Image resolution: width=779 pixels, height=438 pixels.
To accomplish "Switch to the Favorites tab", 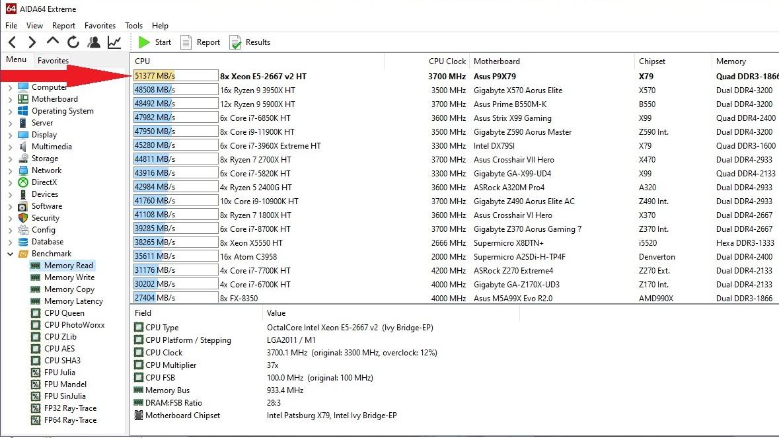I will tap(53, 61).
